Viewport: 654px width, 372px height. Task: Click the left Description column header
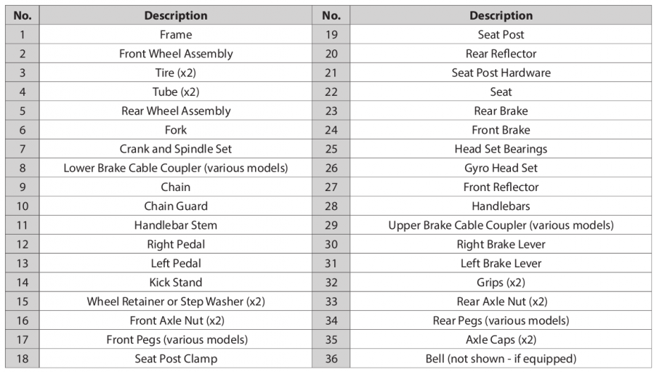[x=176, y=15]
